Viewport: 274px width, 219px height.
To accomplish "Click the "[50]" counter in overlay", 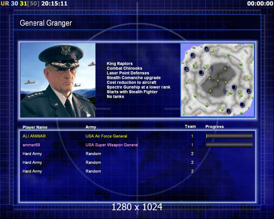I will tap(33, 4).
